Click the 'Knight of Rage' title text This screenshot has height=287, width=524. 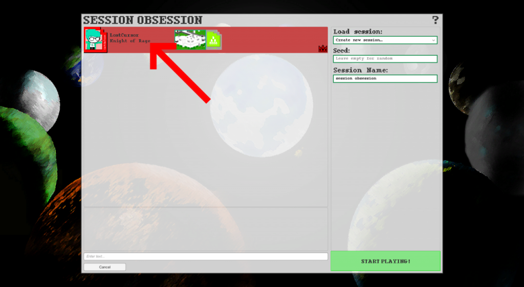(x=130, y=41)
